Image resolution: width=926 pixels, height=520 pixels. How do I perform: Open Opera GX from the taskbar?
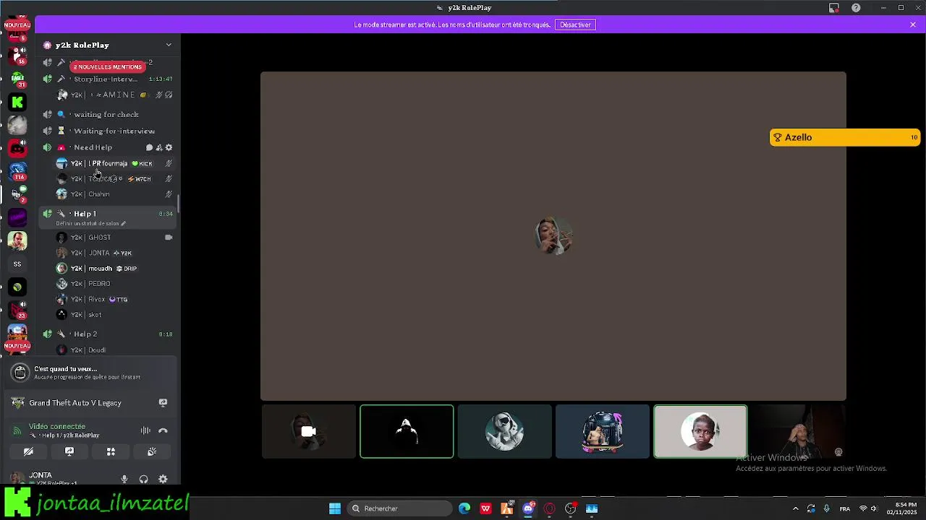coord(549,508)
